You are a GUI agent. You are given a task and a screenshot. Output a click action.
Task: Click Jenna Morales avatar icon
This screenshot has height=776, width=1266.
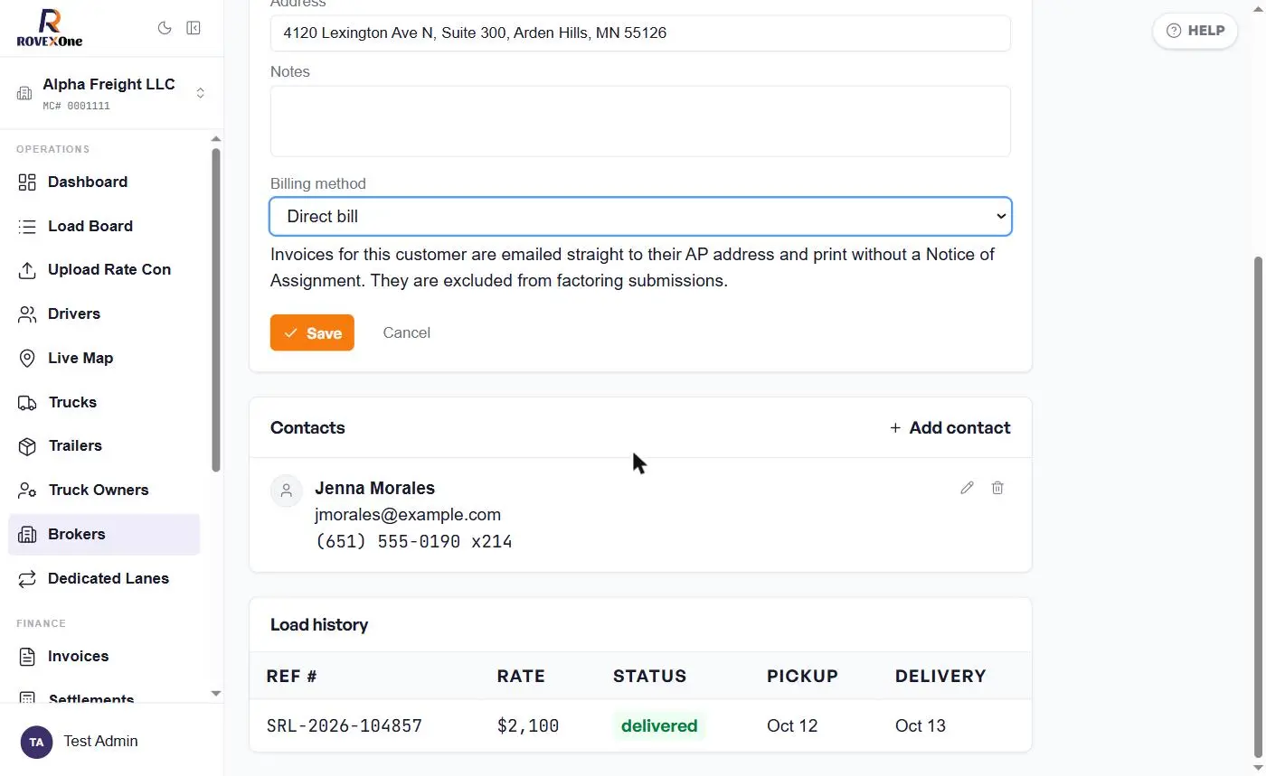pyautogui.click(x=286, y=491)
